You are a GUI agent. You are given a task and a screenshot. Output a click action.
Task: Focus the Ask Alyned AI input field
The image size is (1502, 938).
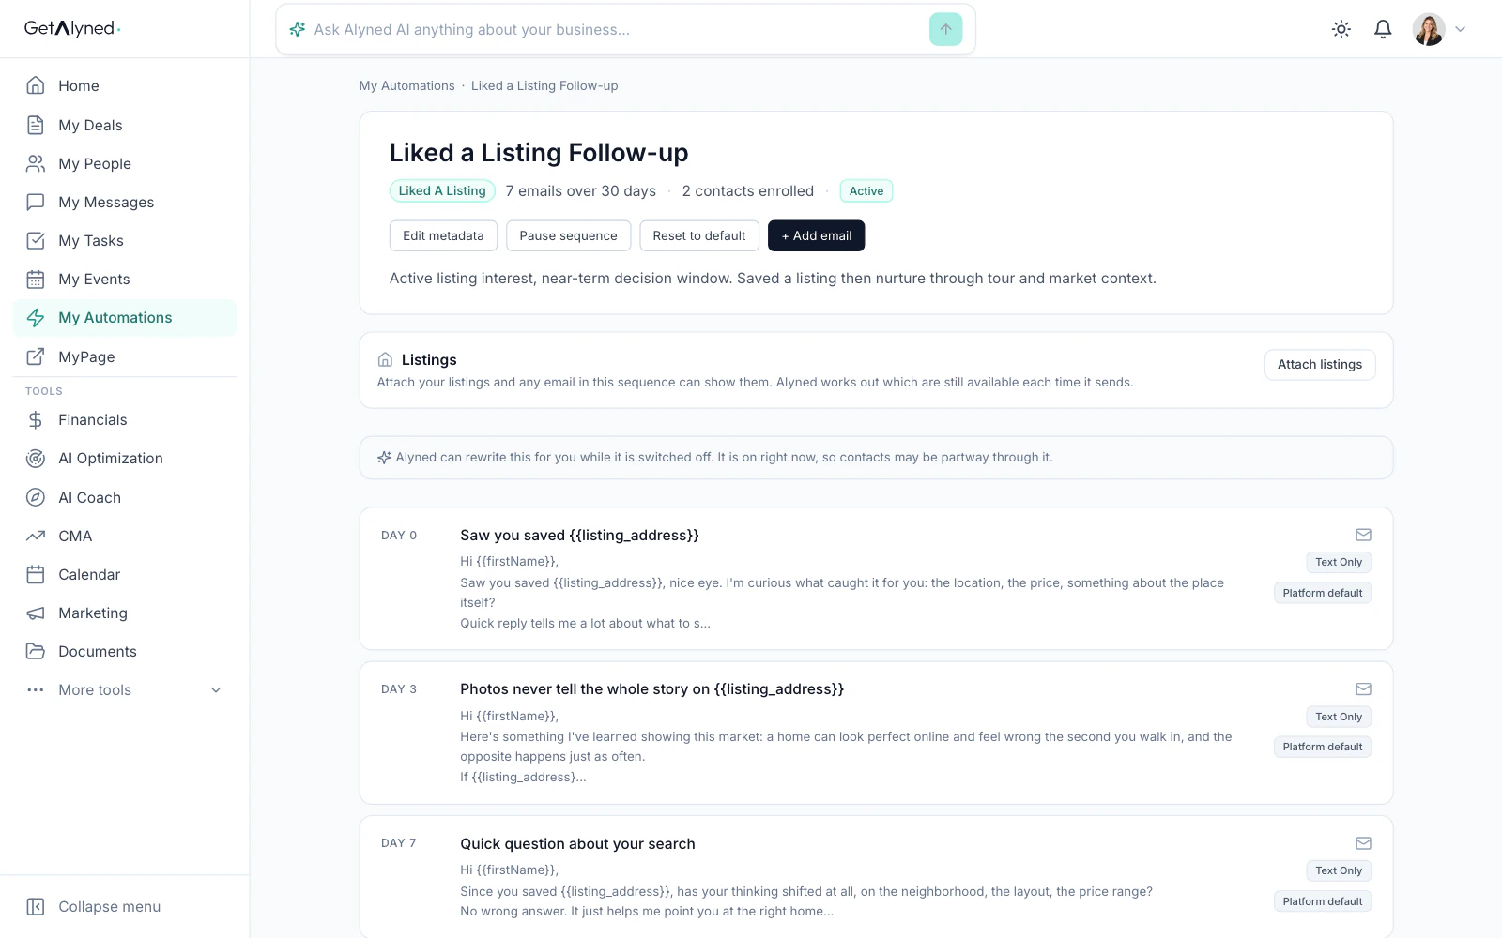pos(616,29)
